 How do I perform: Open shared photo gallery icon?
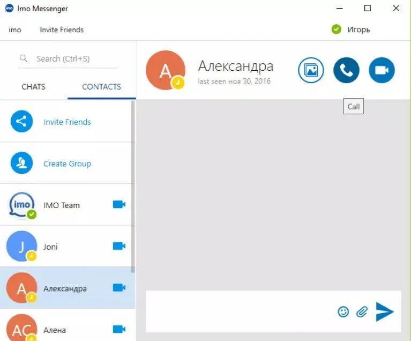click(311, 70)
